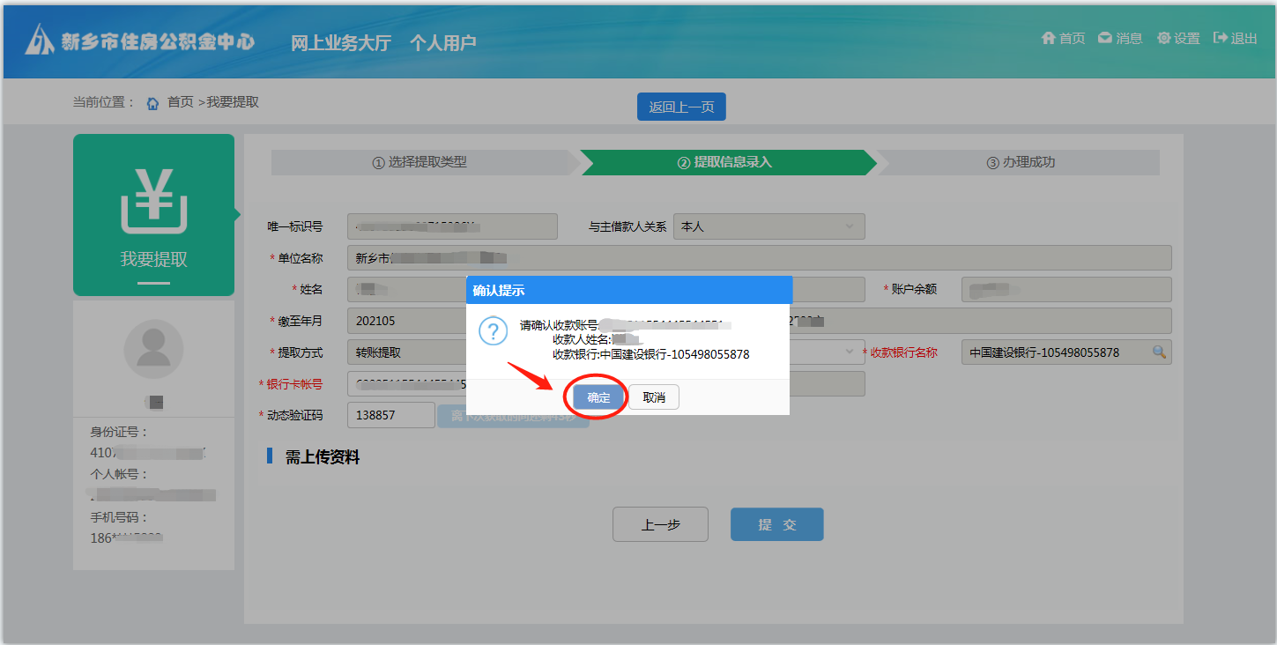Click the housing fund center logo
The height and width of the screenshot is (645, 1277).
click(40, 40)
